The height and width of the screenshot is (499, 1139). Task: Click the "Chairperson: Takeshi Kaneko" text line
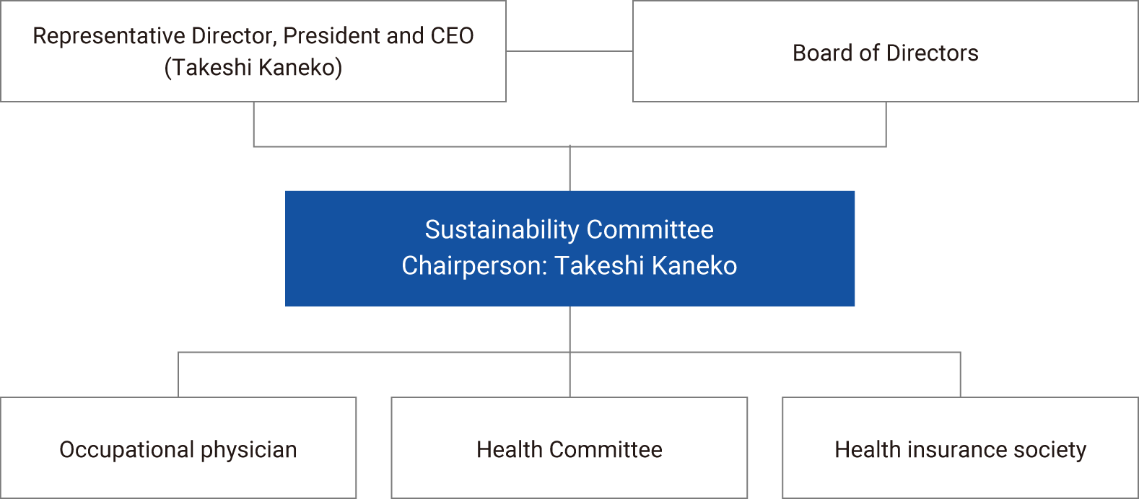click(x=569, y=266)
